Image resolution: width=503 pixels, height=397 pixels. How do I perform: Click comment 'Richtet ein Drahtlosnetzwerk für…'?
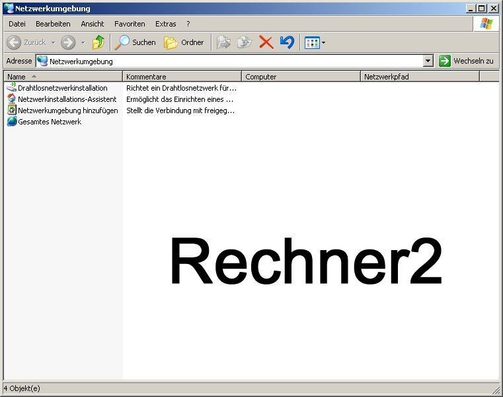point(181,88)
